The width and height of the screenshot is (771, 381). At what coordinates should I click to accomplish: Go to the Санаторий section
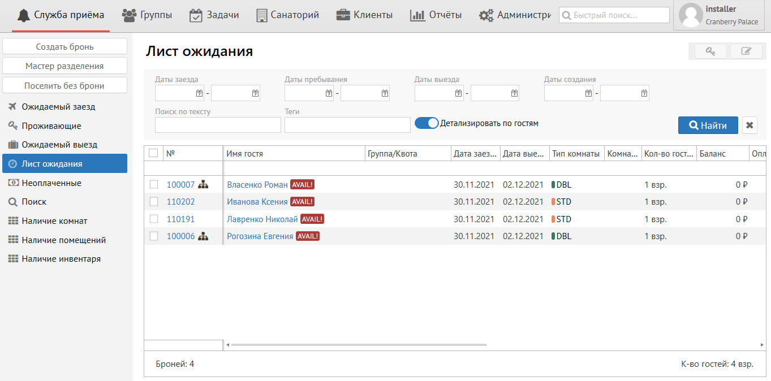pyautogui.click(x=287, y=15)
